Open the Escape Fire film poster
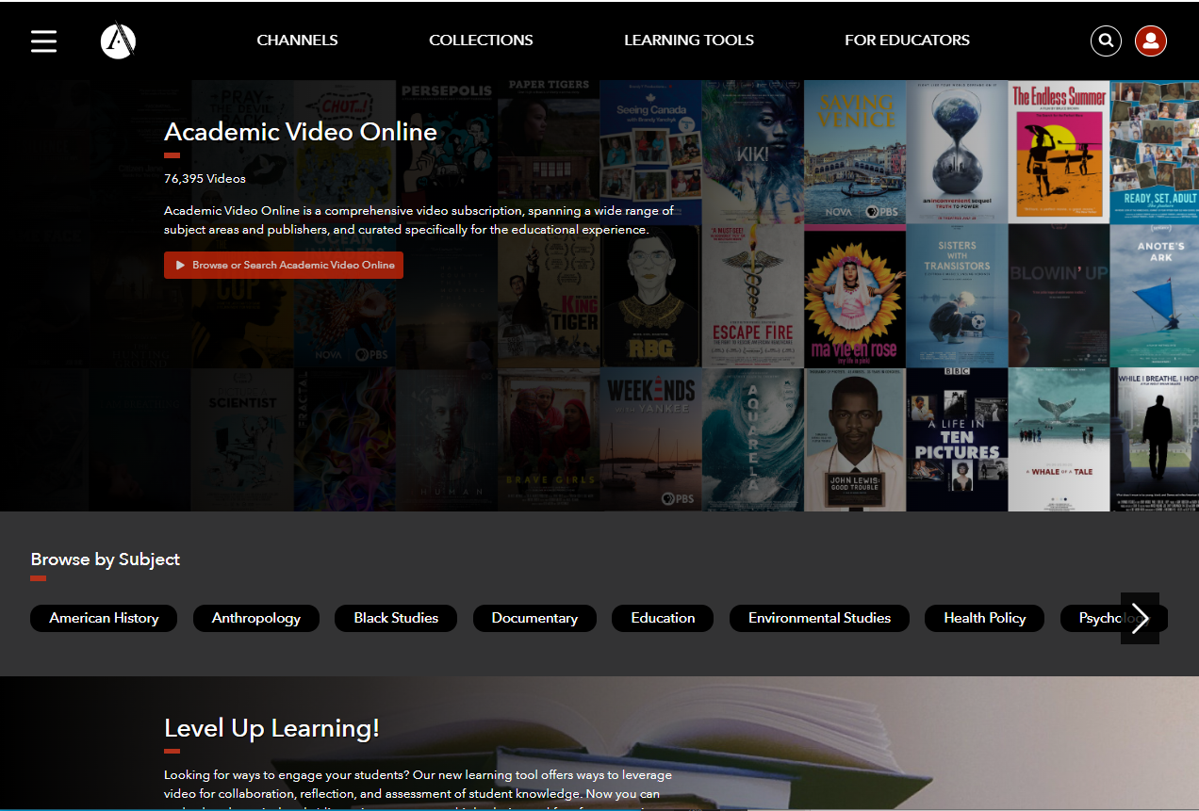This screenshot has height=811, width=1199. 752,296
